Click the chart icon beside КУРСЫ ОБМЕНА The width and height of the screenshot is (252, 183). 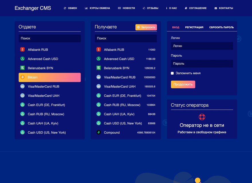coord(86,8)
